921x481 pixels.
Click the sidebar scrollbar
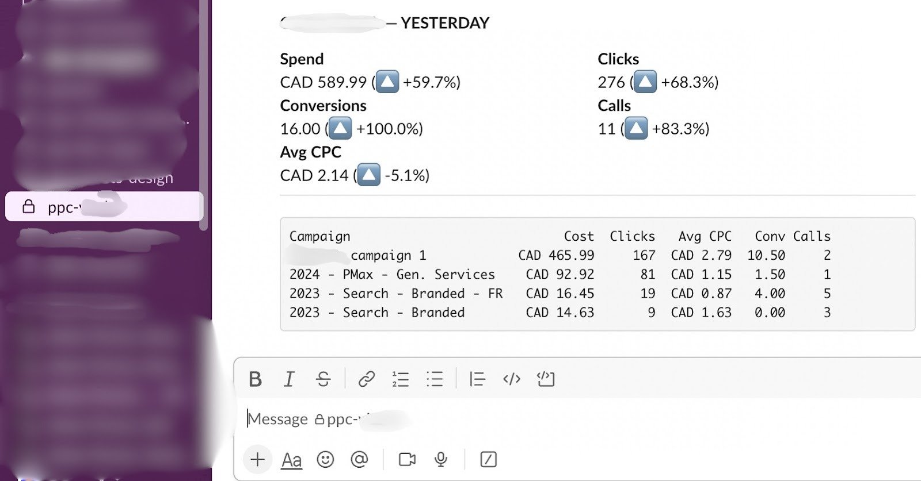tap(203, 115)
